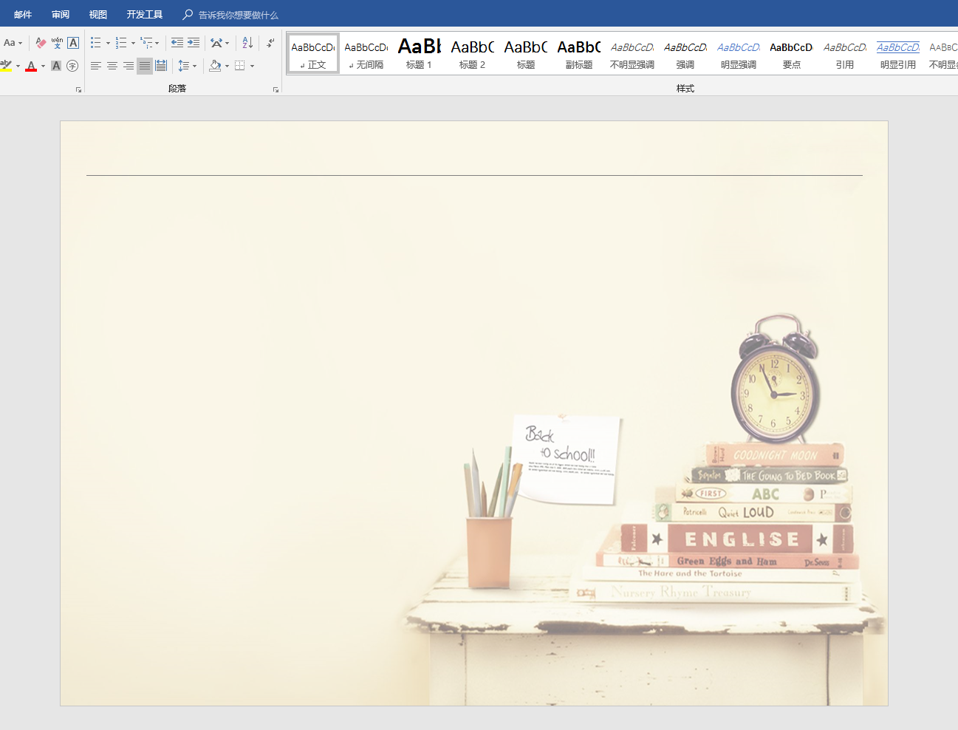This screenshot has width=958, height=730.
Task: Apply multilevel list formatting
Action: [x=146, y=43]
